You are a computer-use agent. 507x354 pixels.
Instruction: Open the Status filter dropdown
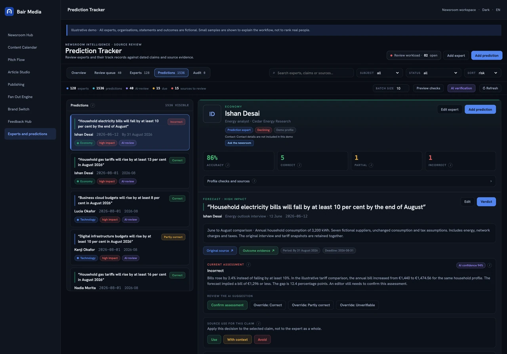[x=434, y=73]
